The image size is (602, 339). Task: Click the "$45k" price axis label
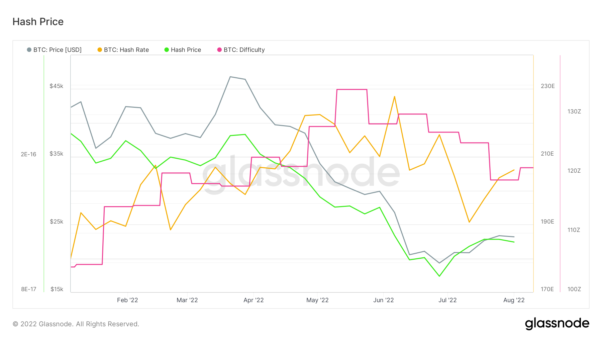(56, 86)
